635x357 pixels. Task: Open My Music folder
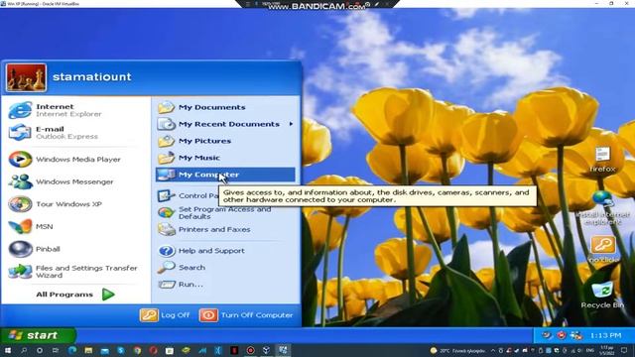[x=189, y=158]
